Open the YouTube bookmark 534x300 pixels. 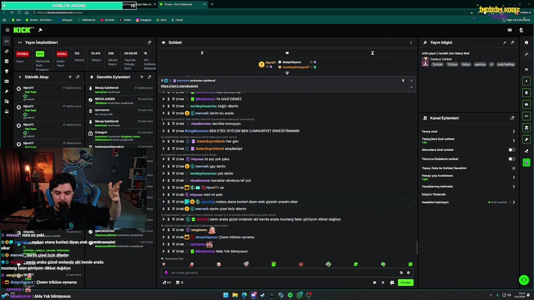coord(107,20)
